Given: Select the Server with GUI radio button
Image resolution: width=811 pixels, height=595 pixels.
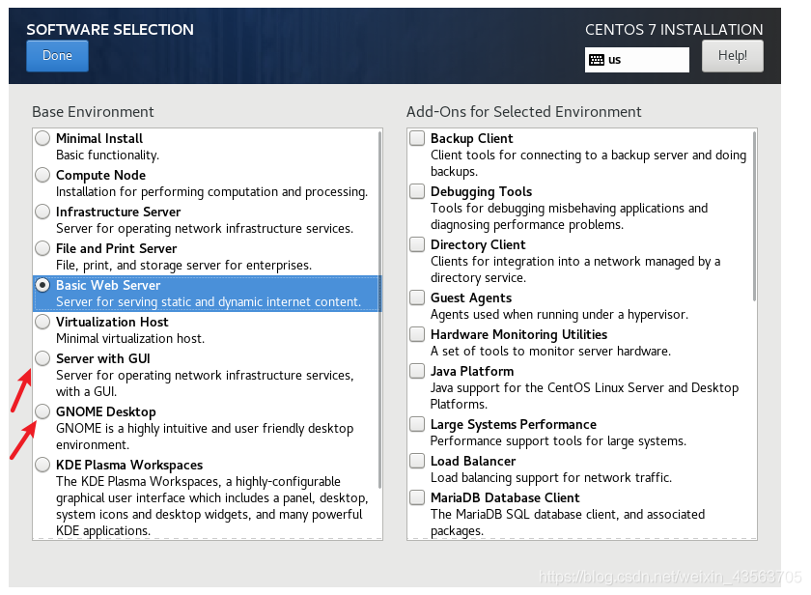Looking at the screenshot, I should coord(42,358).
